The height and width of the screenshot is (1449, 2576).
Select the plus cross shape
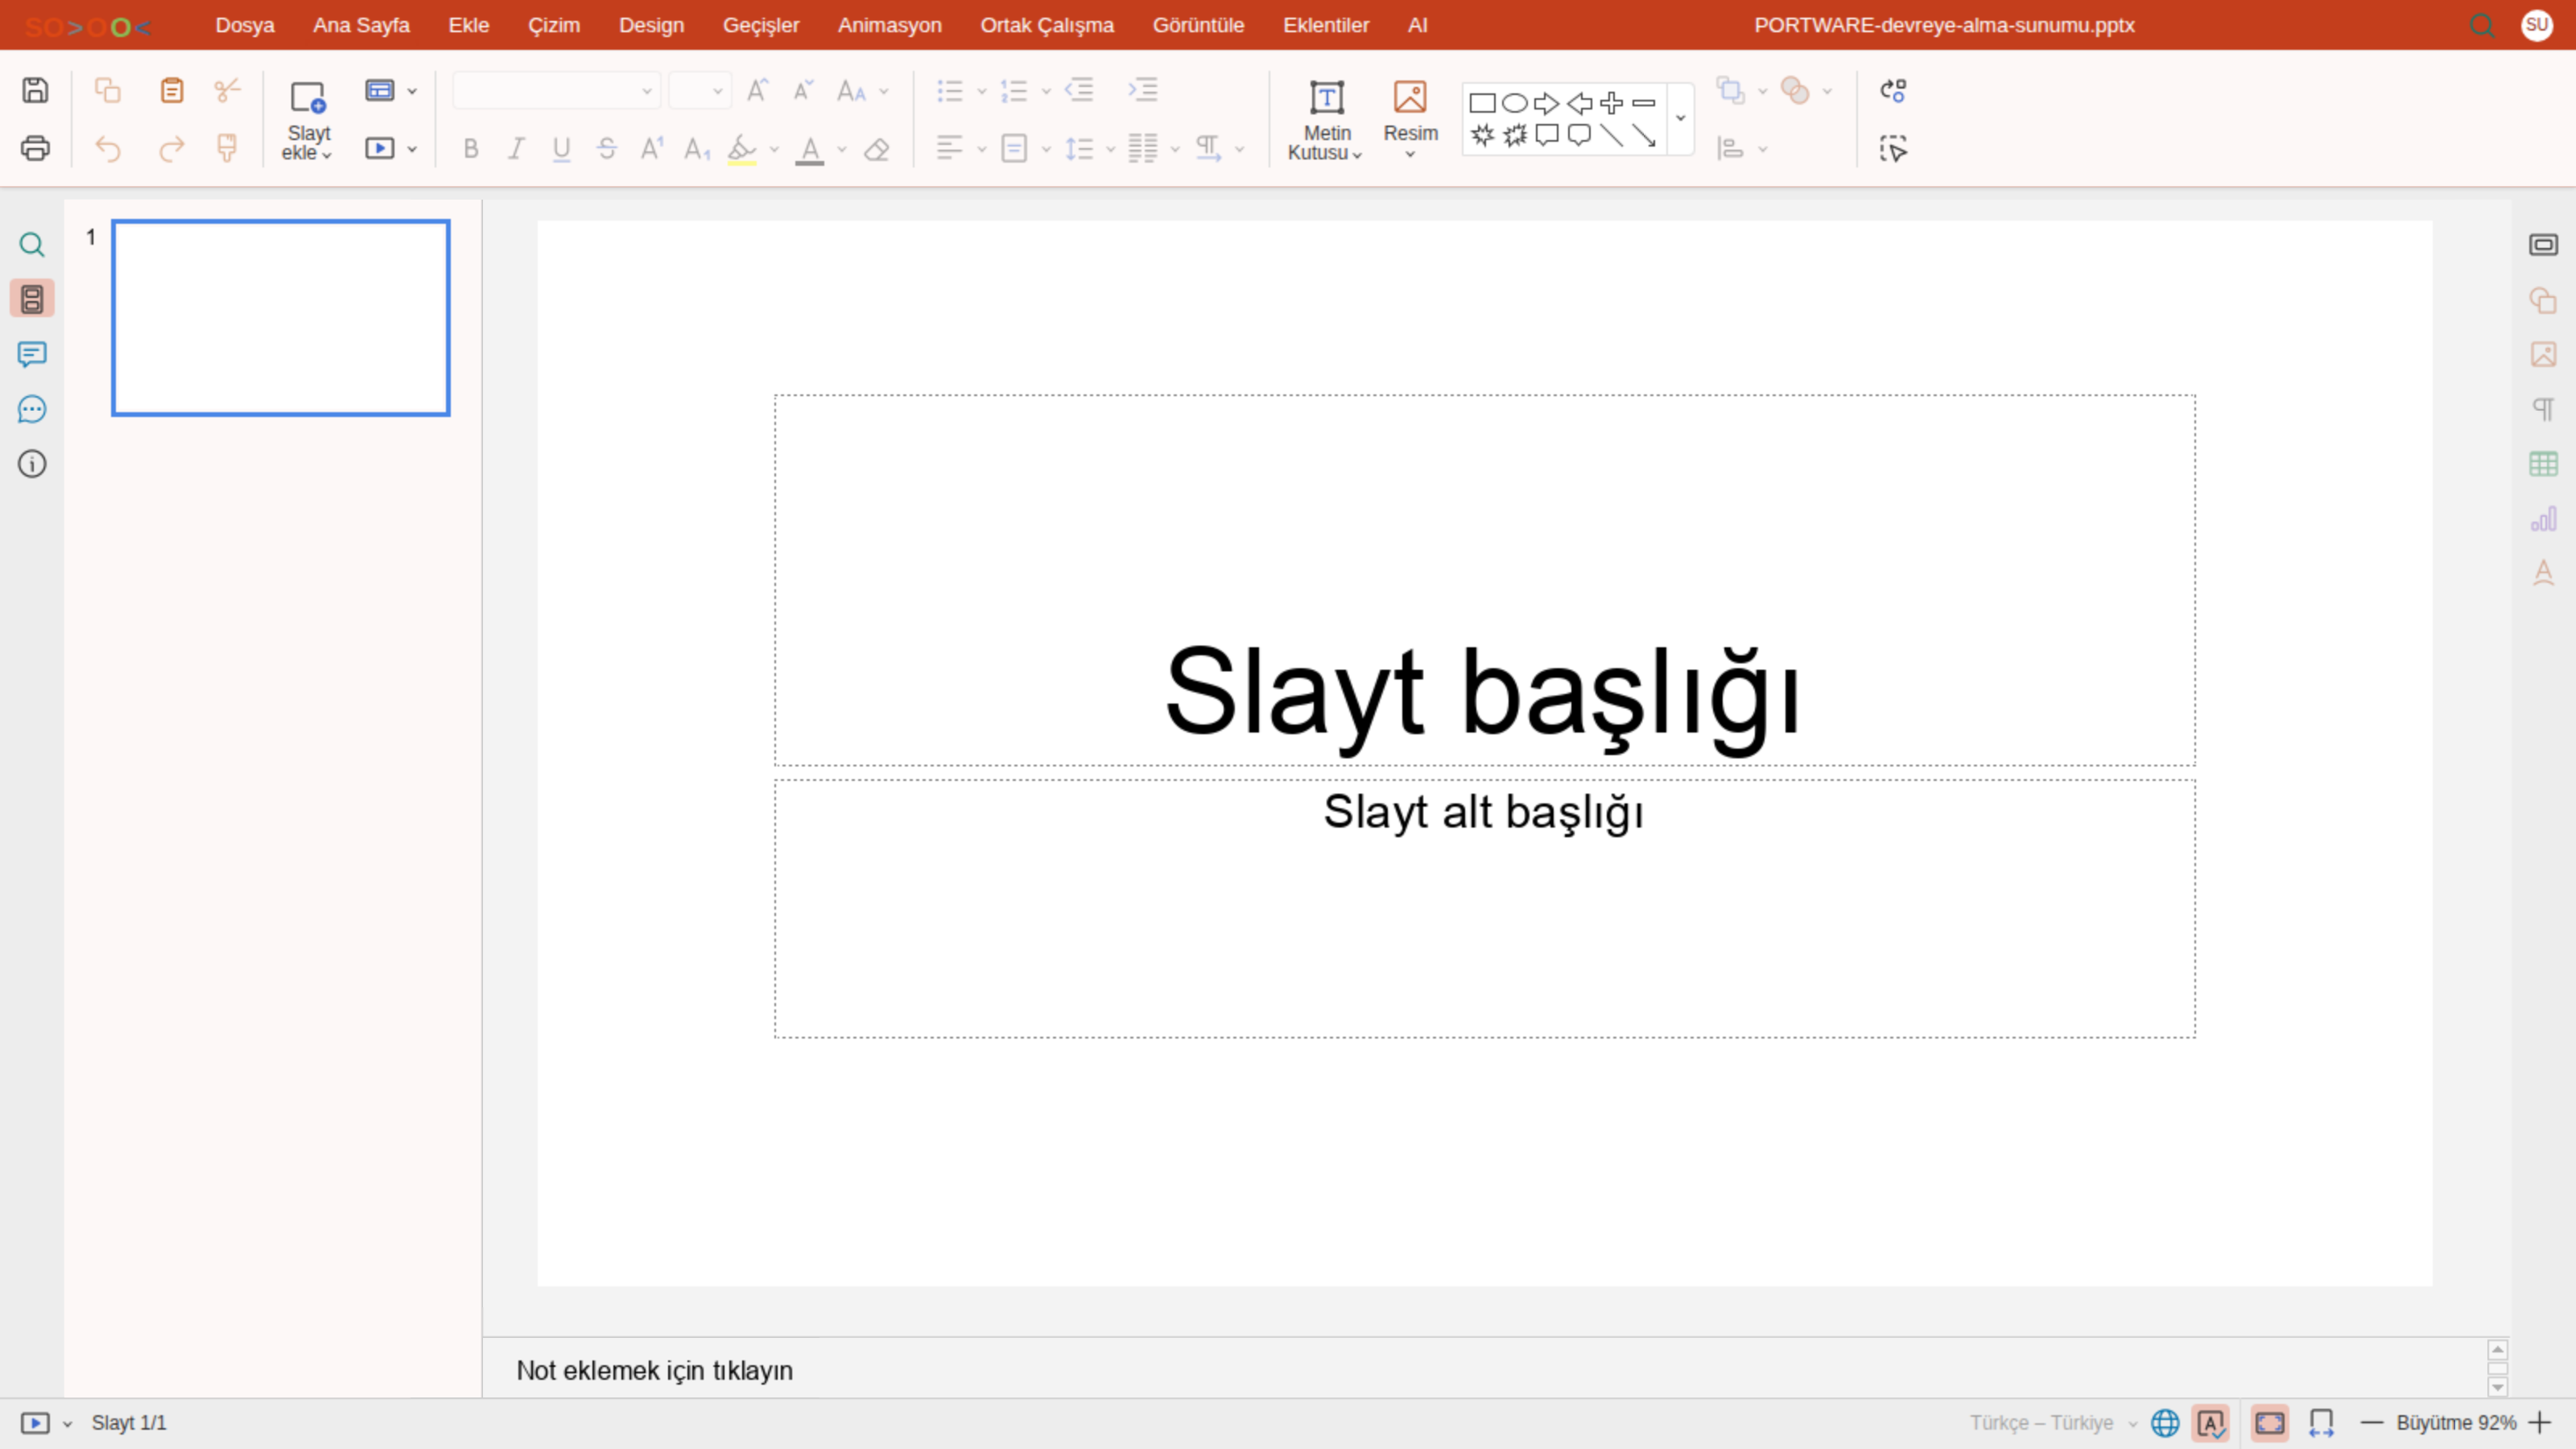[1612, 103]
